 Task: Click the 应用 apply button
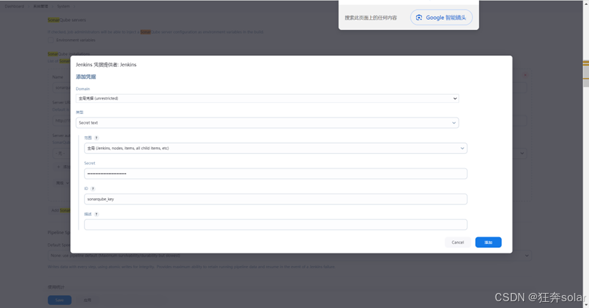(87, 300)
